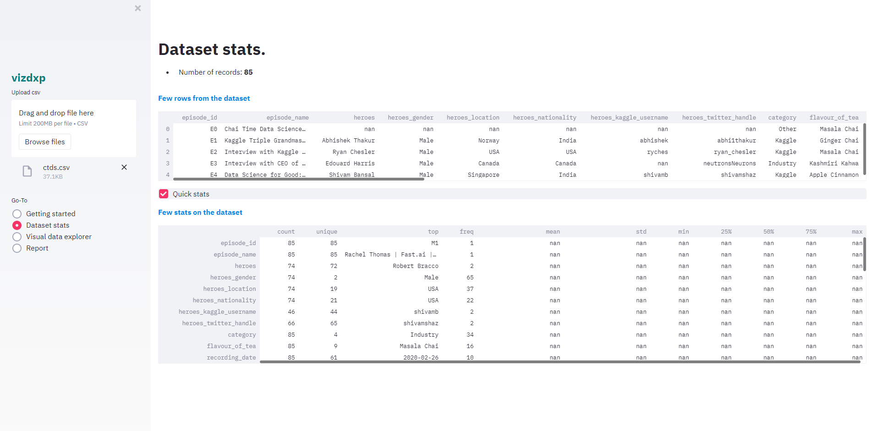Sort by the heroes_gender column header
This screenshot has width=872, height=431.
click(410, 118)
